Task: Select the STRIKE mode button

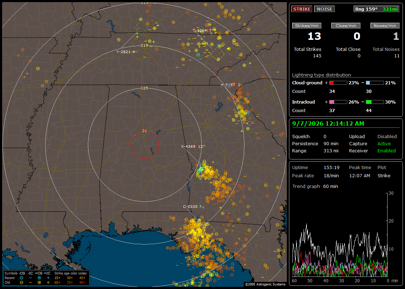Action: pos(302,9)
